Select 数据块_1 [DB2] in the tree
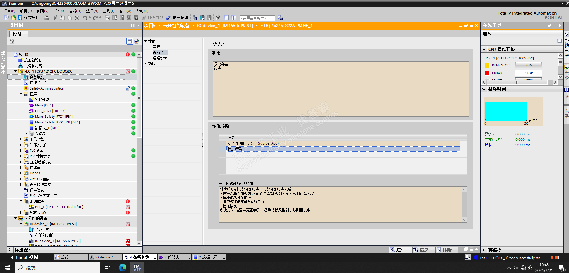The width and height of the screenshot is (569, 273). pyautogui.click(x=47, y=128)
